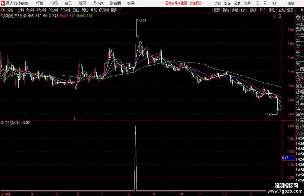
Task: Add stock via +自选 button
Action: (x=281, y=10)
